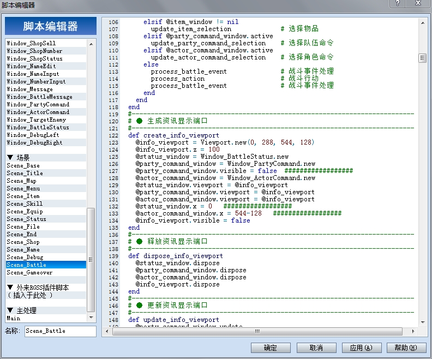
Task: Click the horizontal scroll left arrow
Action: point(107,331)
